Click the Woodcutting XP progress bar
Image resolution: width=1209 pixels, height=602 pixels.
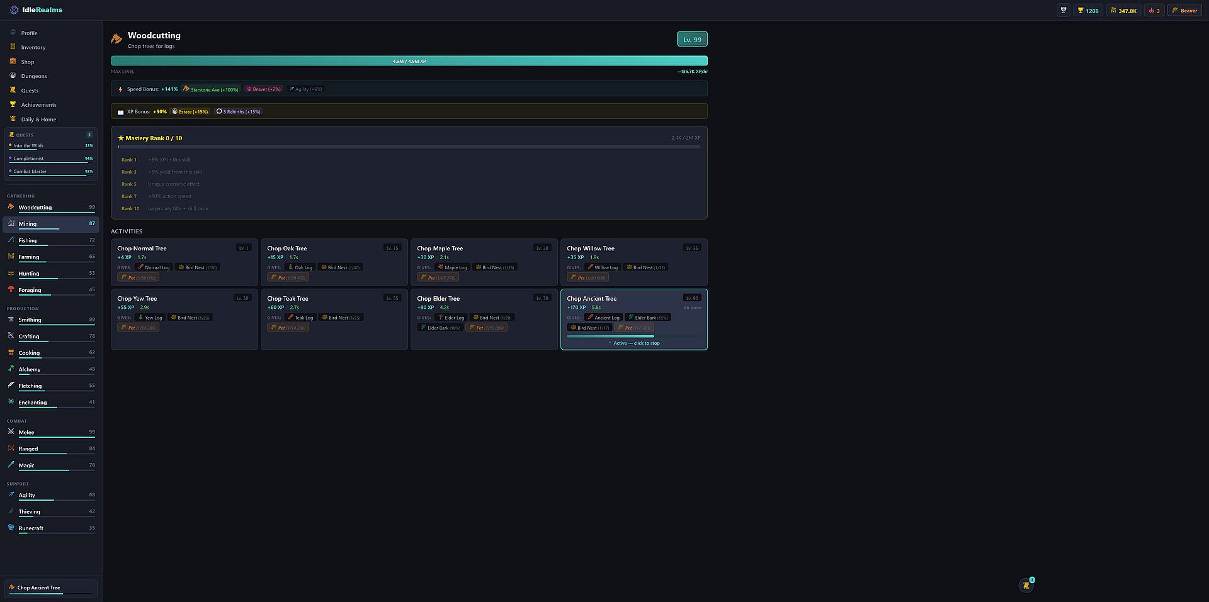[409, 61]
